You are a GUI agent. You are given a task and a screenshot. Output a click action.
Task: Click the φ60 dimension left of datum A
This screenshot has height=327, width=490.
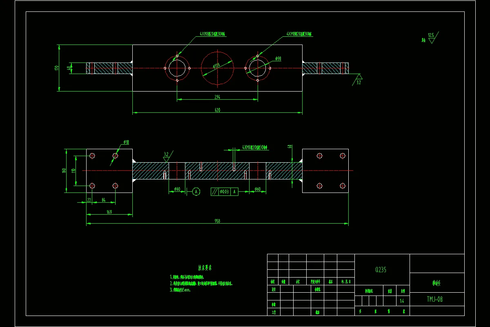(177, 189)
